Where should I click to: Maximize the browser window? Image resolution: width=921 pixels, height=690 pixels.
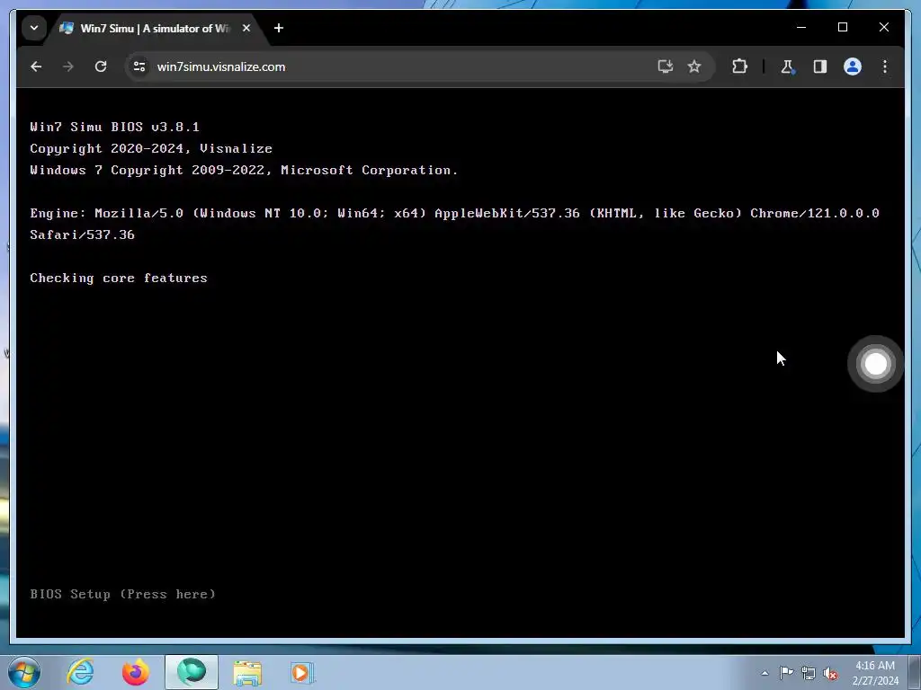(842, 28)
